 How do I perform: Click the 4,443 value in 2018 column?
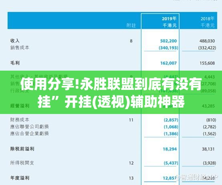(210, 77)
